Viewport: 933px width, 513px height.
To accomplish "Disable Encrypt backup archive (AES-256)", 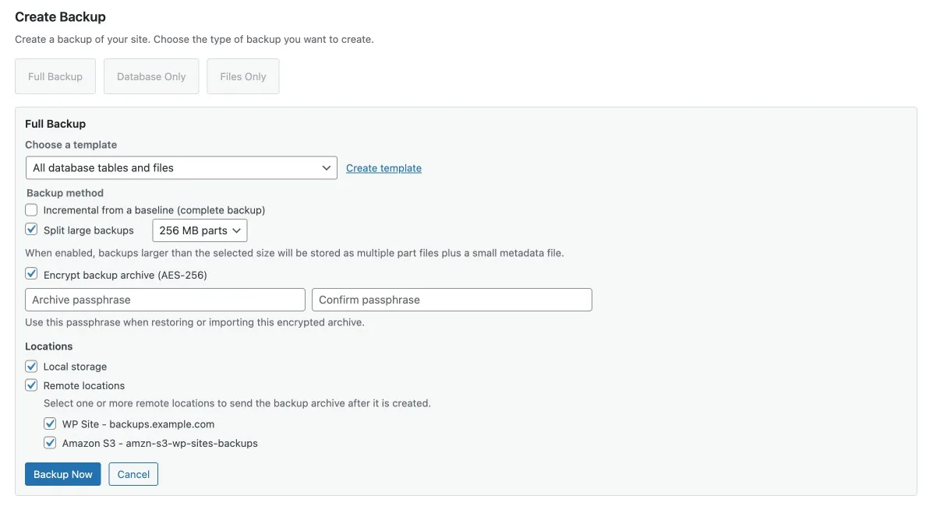I will (x=31, y=274).
